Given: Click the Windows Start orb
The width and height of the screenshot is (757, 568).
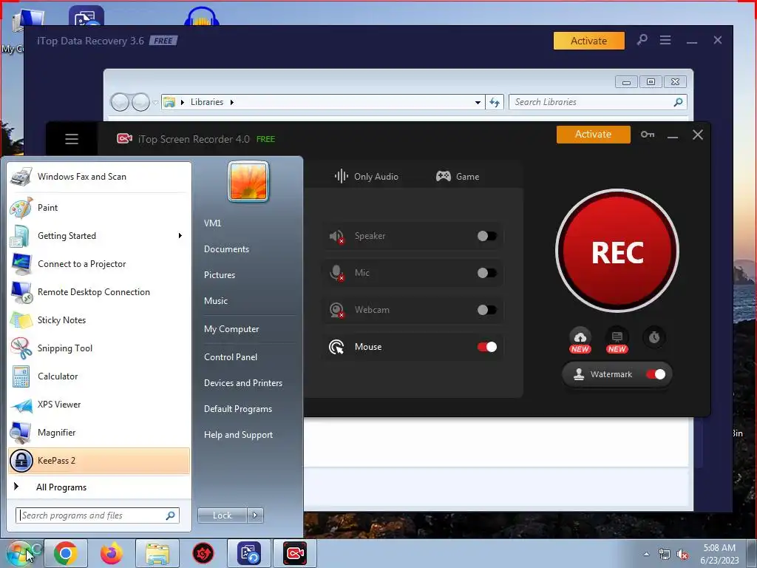Looking at the screenshot, I should 19,553.
